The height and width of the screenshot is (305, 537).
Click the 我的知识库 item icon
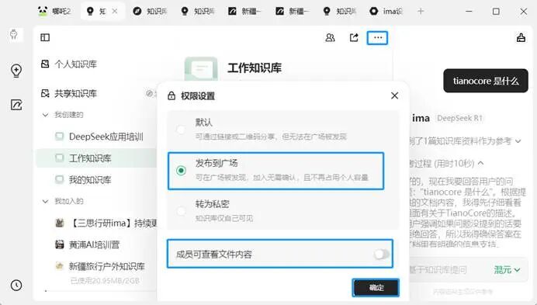[x=59, y=179]
